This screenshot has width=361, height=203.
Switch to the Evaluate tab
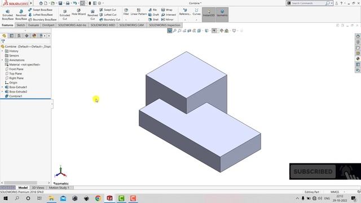(x=34, y=25)
